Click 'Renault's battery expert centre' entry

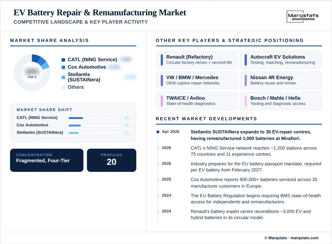[251, 214]
